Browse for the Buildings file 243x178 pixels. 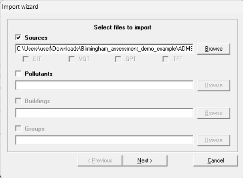213,113
